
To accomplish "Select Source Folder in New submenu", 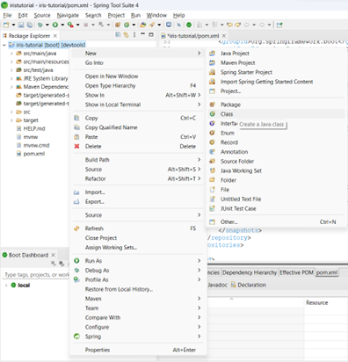I will point(276,161).
